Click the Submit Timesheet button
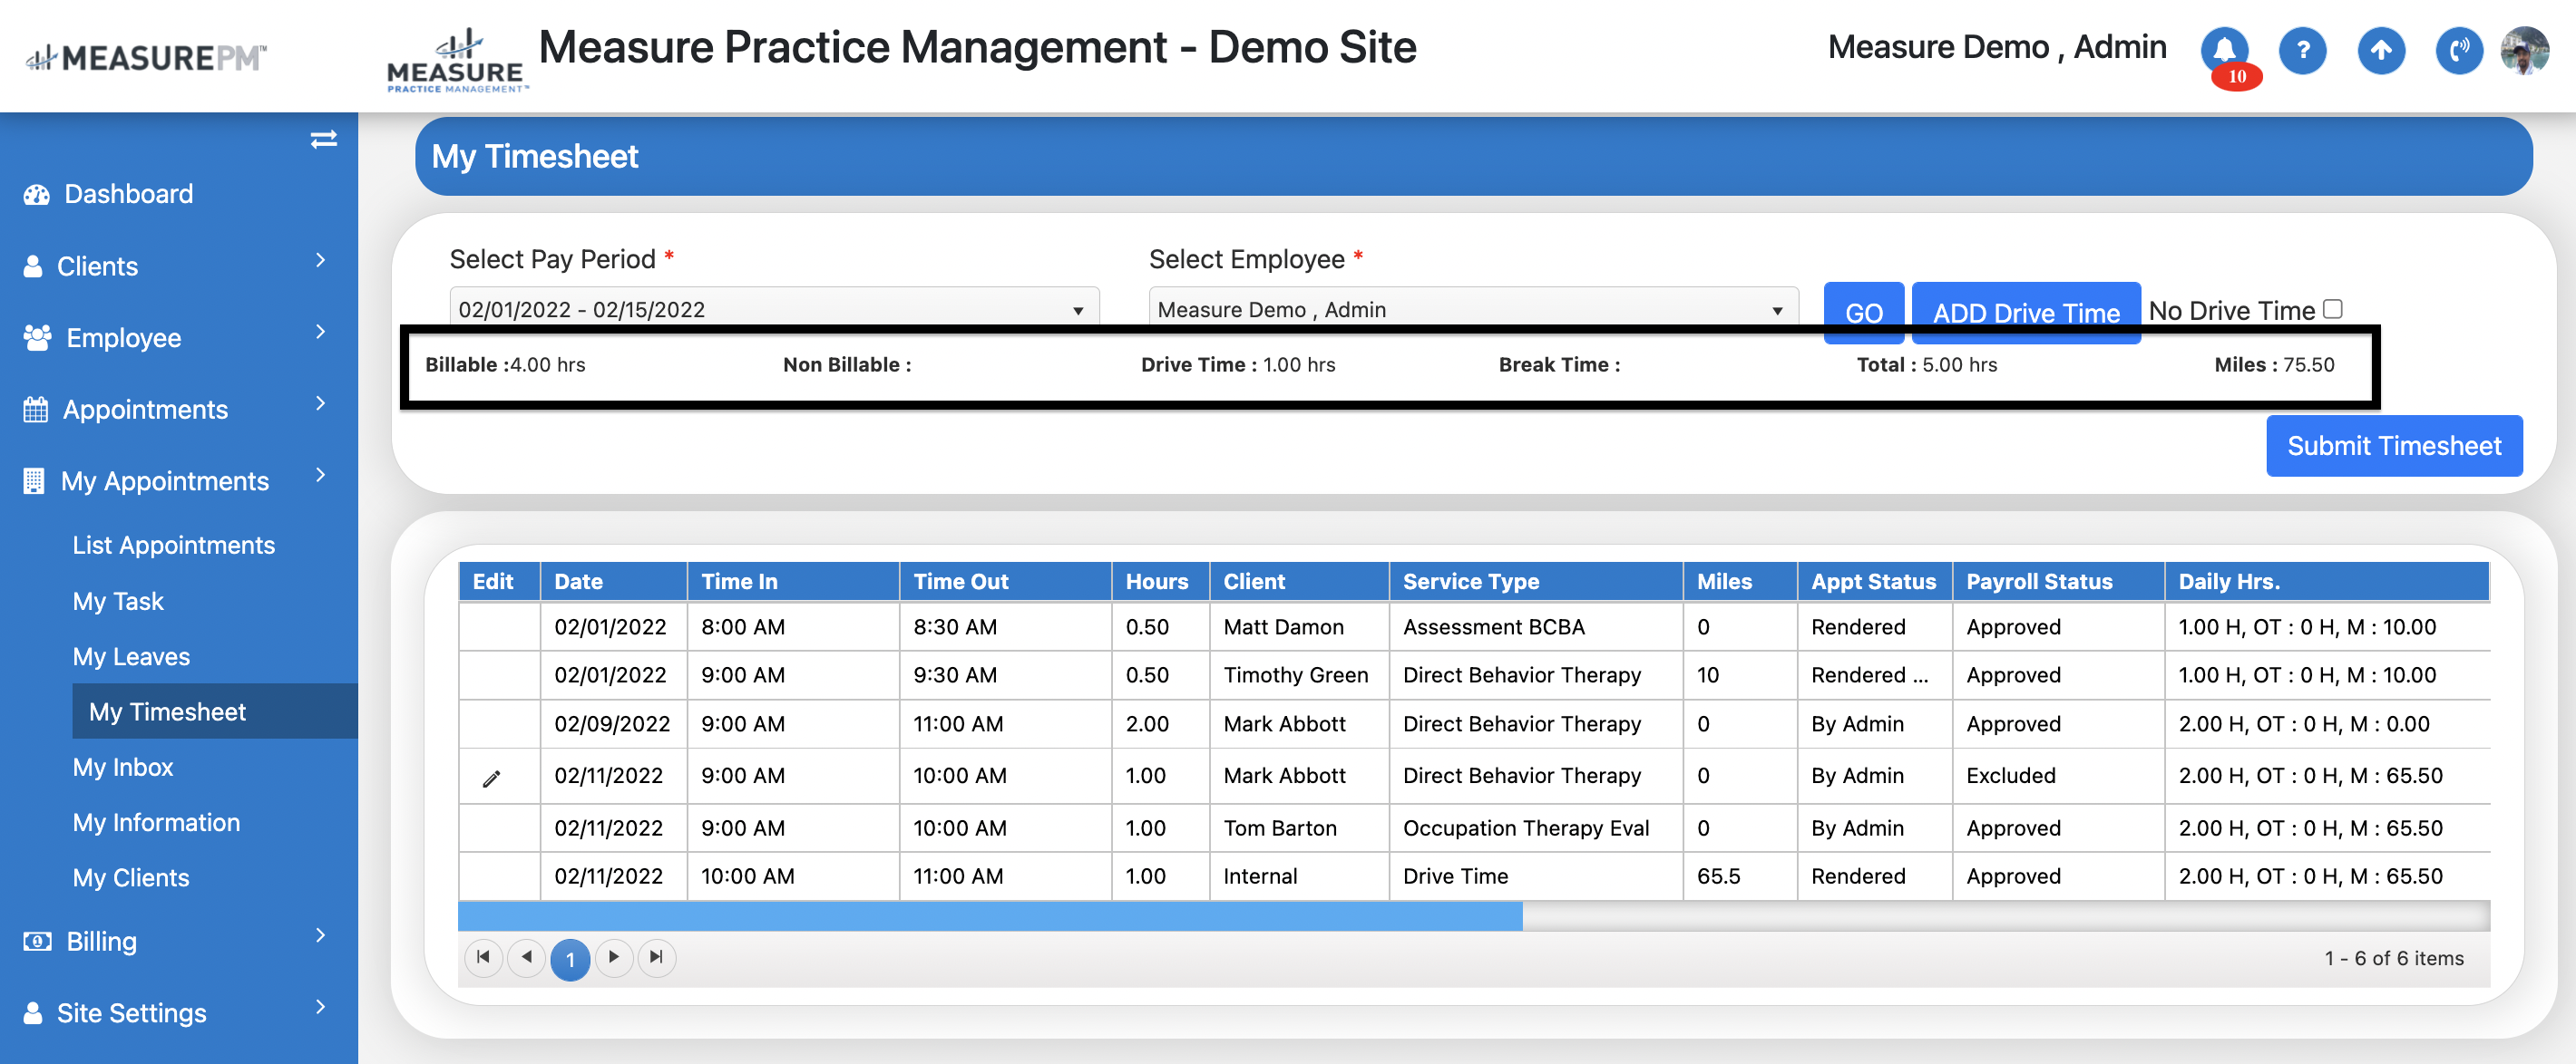 (2393, 446)
